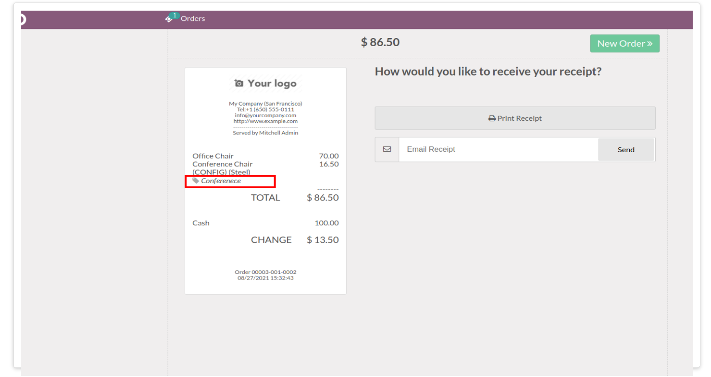The height and width of the screenshot is (377, 711).
Task: Click the Print Receipt button
Action: pos(515,118)
